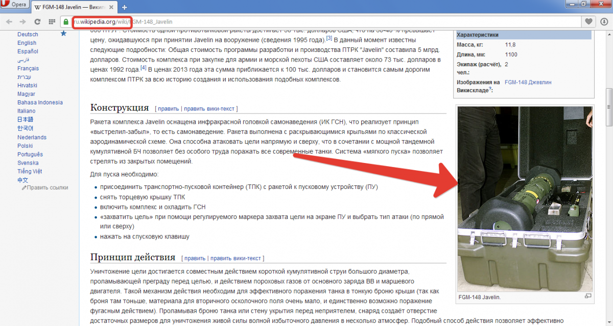Viewport: 613px width, 326px height.
Task: Add page to bookmarks with heart icon
Action: pyautogui.click(x=589, y=22)
